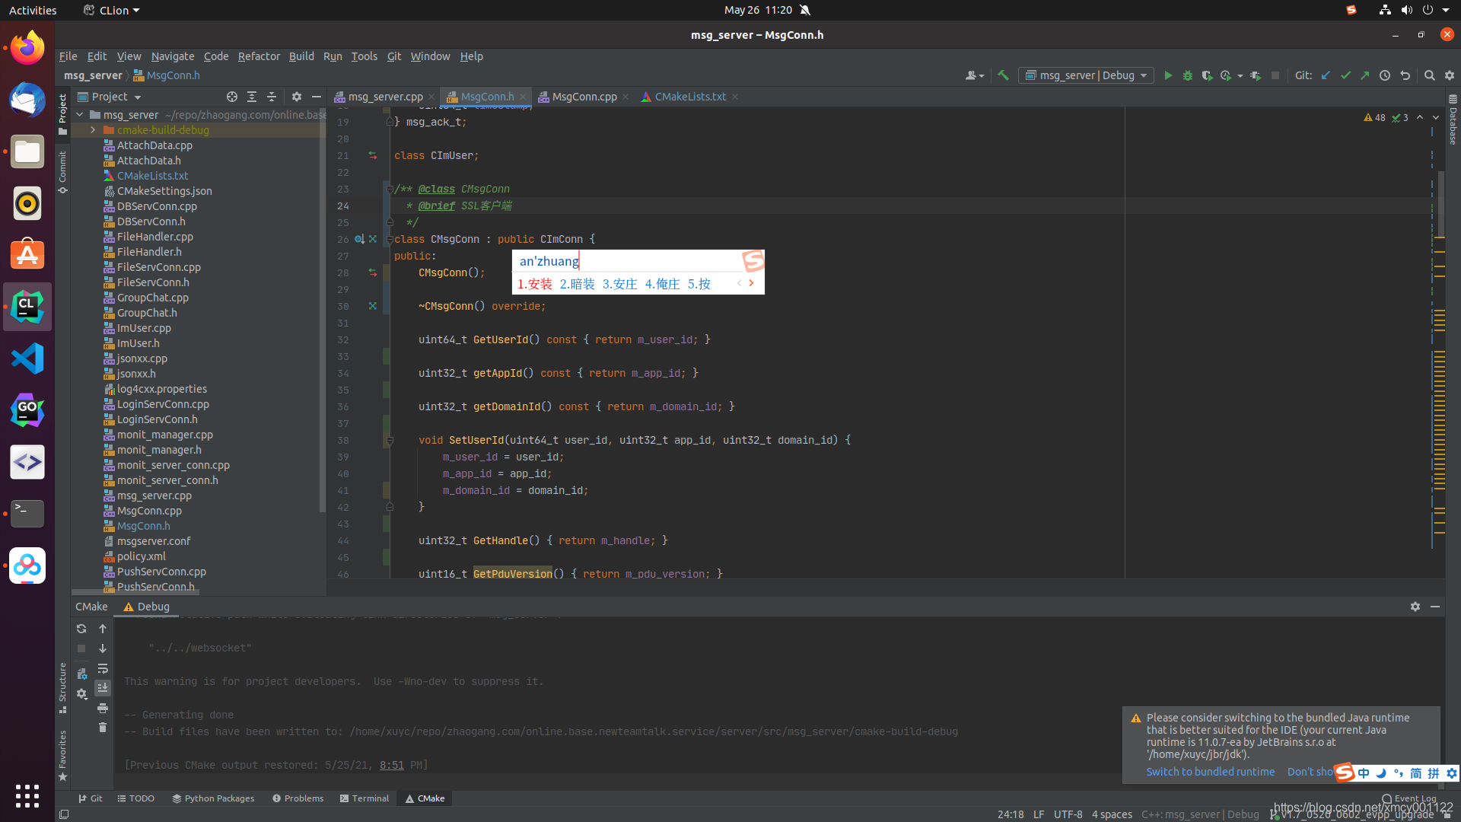Toggle Database tool window side tab

pos(1453,120)
